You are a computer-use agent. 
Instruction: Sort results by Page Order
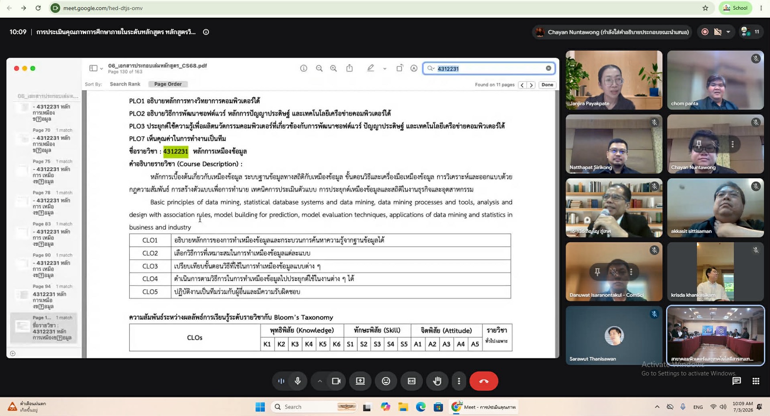[168, 84]
